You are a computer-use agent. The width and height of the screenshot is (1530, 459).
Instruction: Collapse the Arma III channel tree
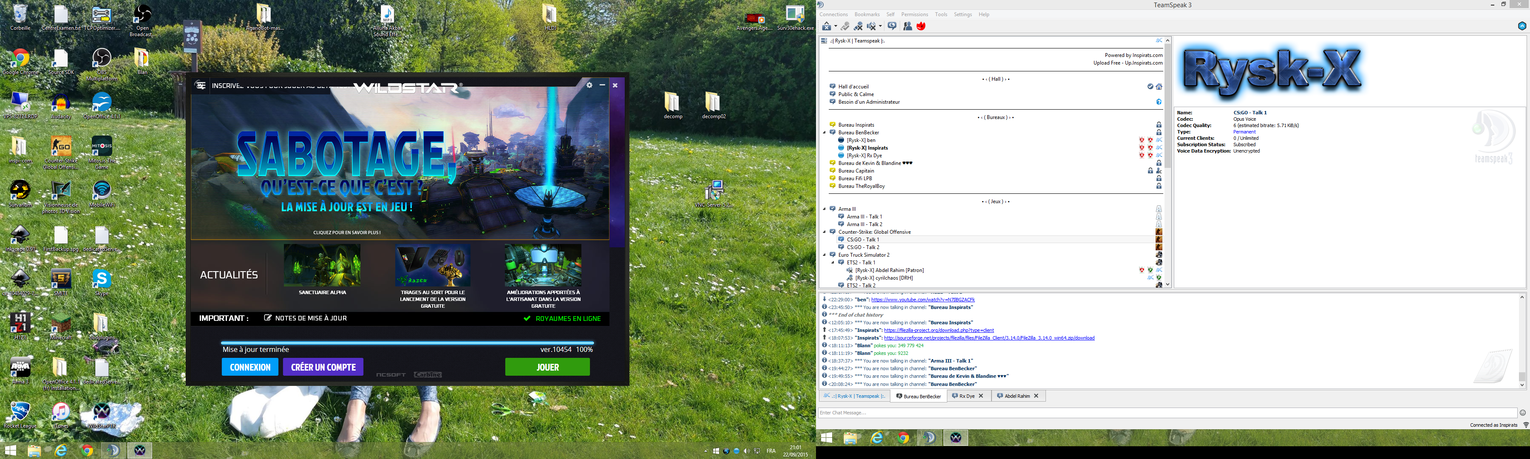(x=824, y=209)
